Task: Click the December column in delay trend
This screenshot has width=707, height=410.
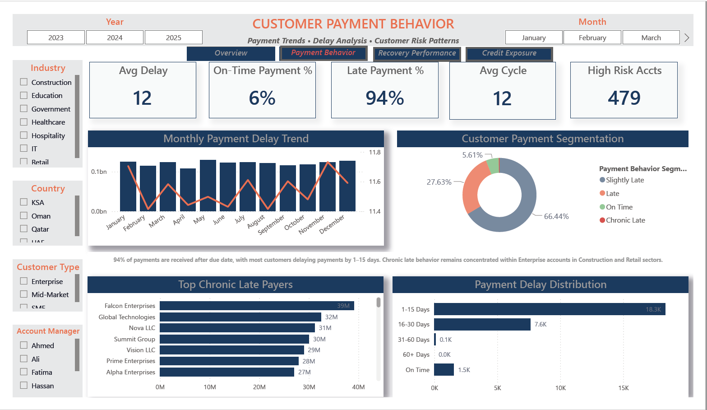Action: 347,186
